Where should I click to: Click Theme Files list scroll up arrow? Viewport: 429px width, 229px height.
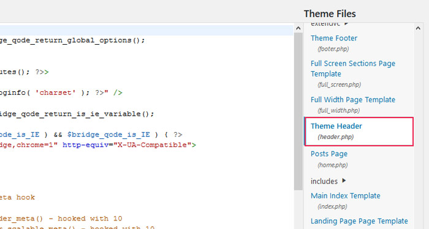click(418, 28)
